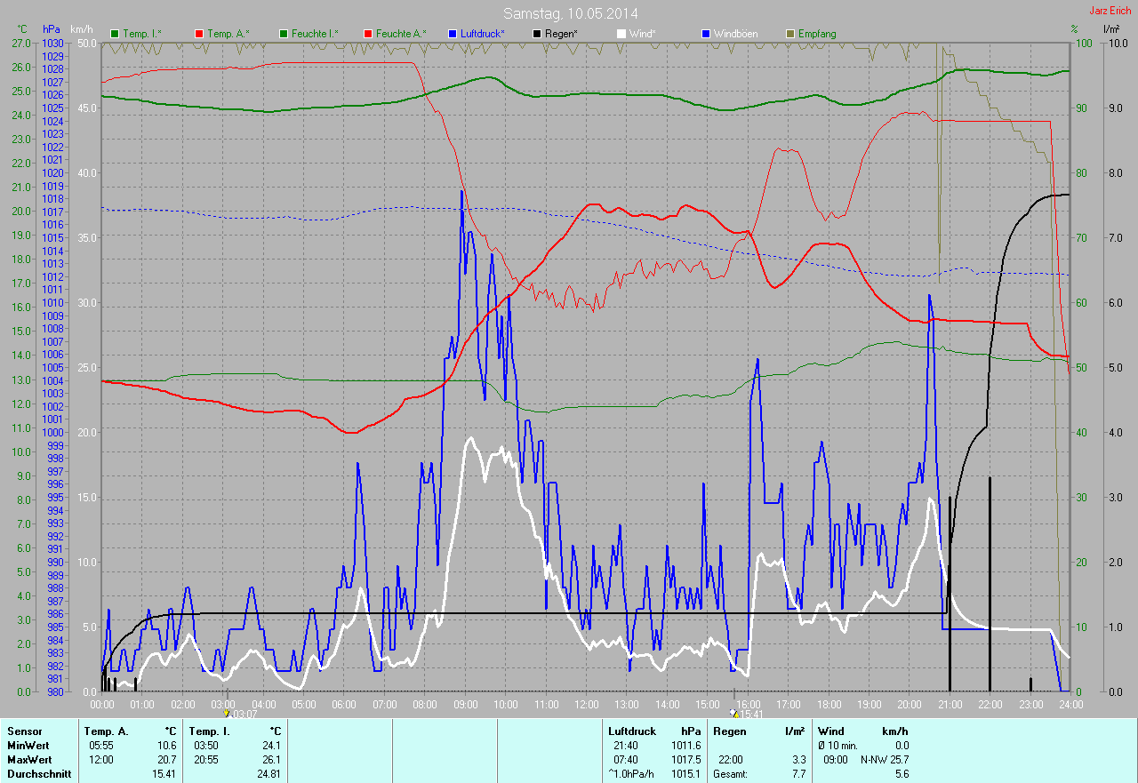Viewport: 1138px width, 783px height.
Task: Select the 'Empfang' legend label
Action: [818, 34]
